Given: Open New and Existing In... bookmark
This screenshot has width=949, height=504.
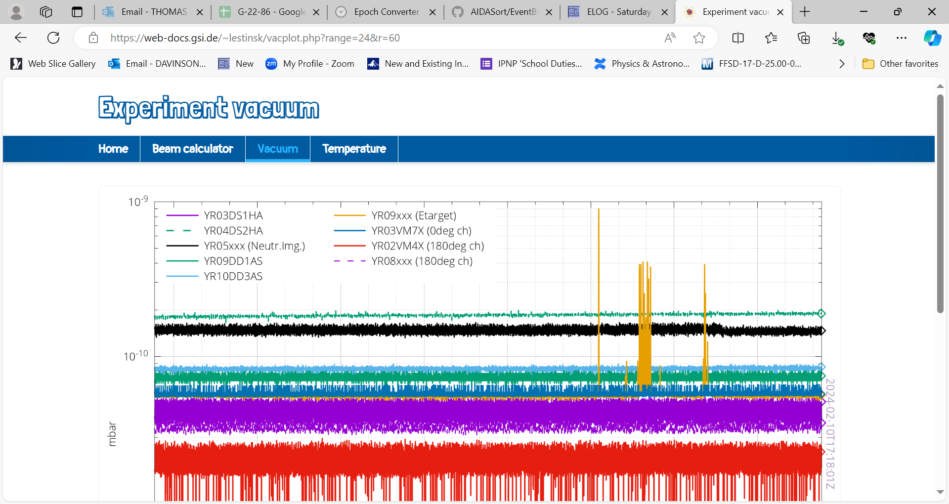Looking at the screenshot, I should tap(418, 64).
